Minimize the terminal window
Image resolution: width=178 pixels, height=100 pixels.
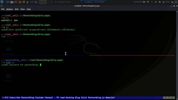coord(171,6)
